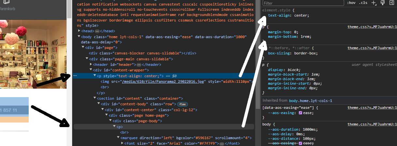
Task: Select the highlighted empty p row in page-body
Action: [x=164, y=127]
